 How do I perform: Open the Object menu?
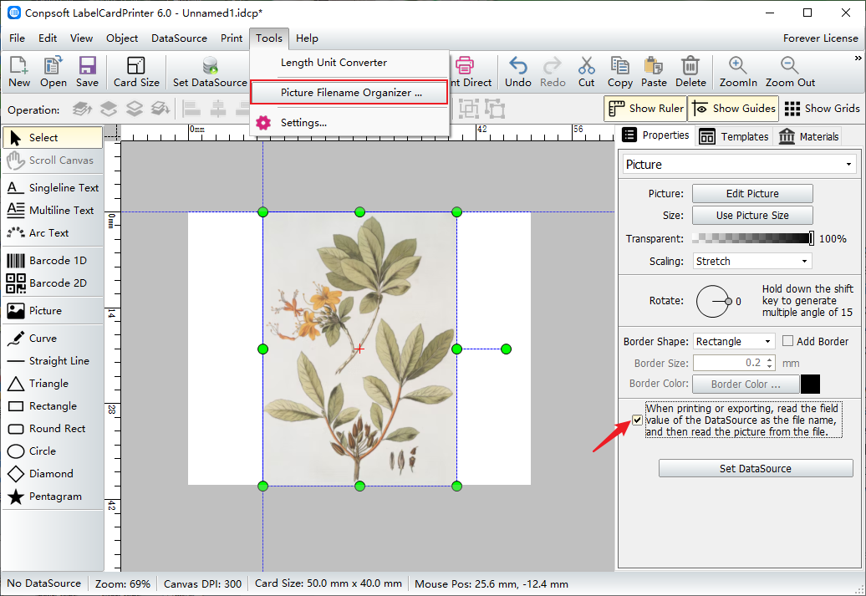[122, 38]
